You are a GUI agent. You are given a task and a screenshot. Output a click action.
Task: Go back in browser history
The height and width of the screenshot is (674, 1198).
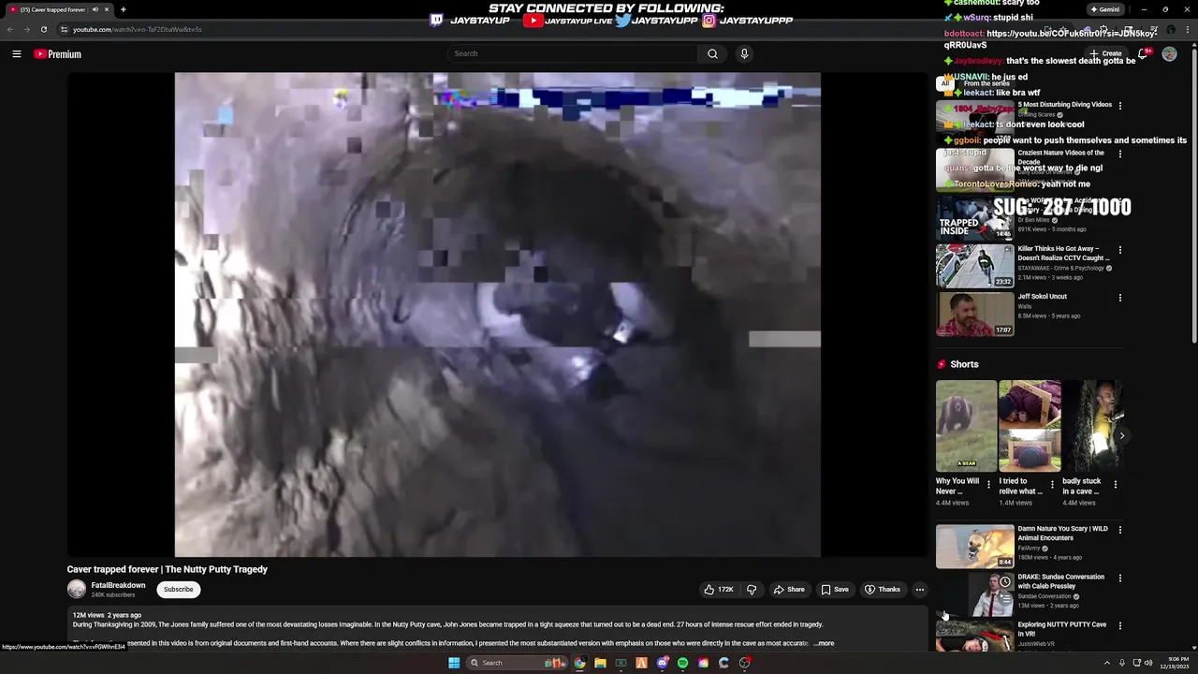(10, 29)
